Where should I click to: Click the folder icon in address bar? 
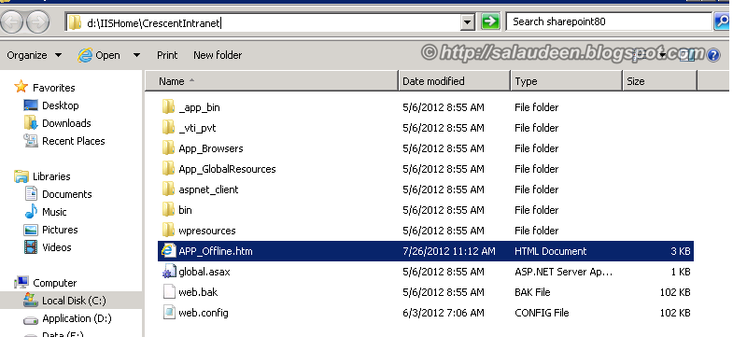(75, 22)
